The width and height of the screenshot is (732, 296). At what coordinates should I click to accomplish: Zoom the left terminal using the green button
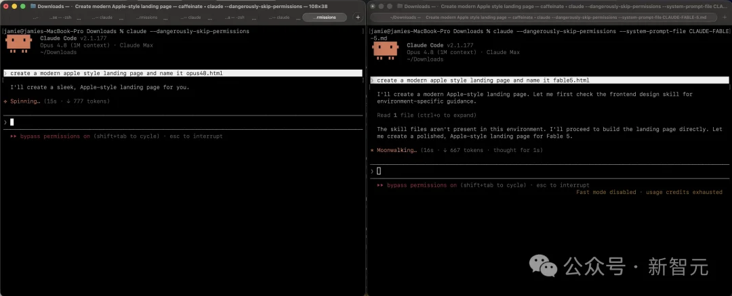coord(23,7)
